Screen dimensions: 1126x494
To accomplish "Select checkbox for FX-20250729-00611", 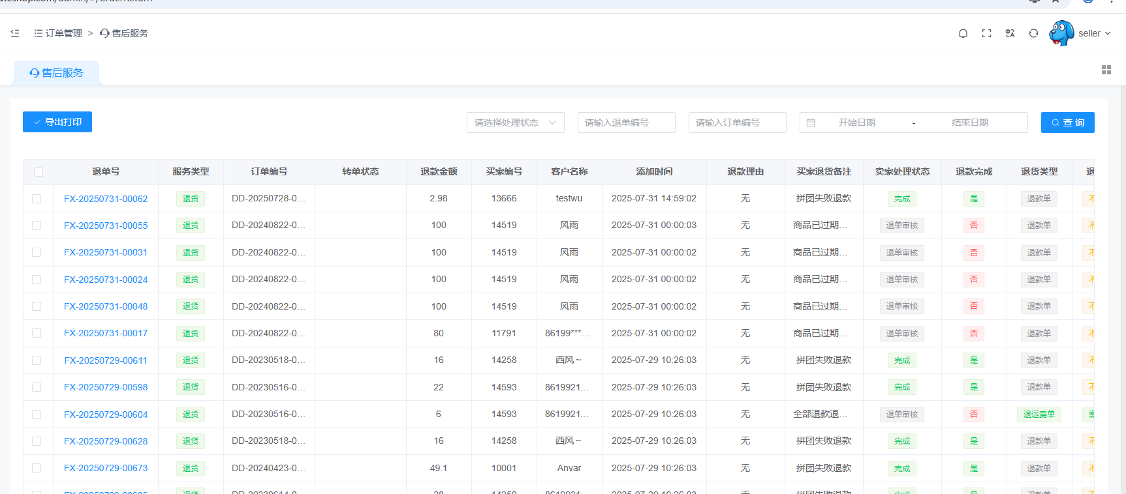I will 37,360.
